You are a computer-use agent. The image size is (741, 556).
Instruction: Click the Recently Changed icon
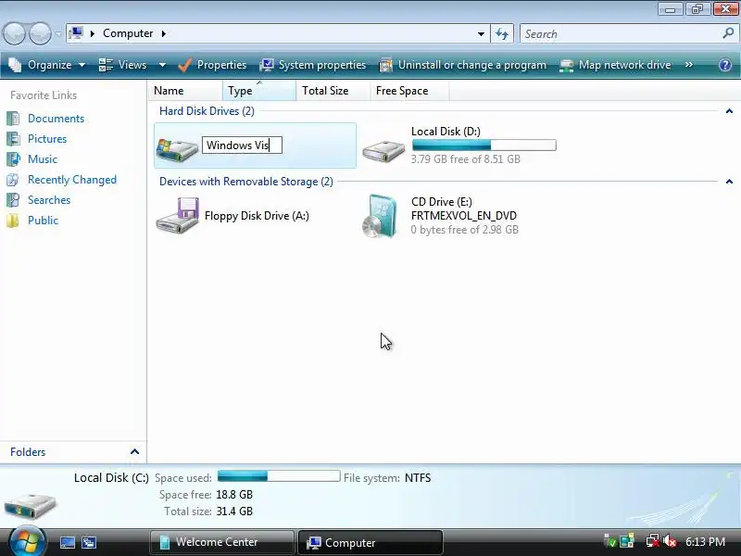click(x=13, y=180)
